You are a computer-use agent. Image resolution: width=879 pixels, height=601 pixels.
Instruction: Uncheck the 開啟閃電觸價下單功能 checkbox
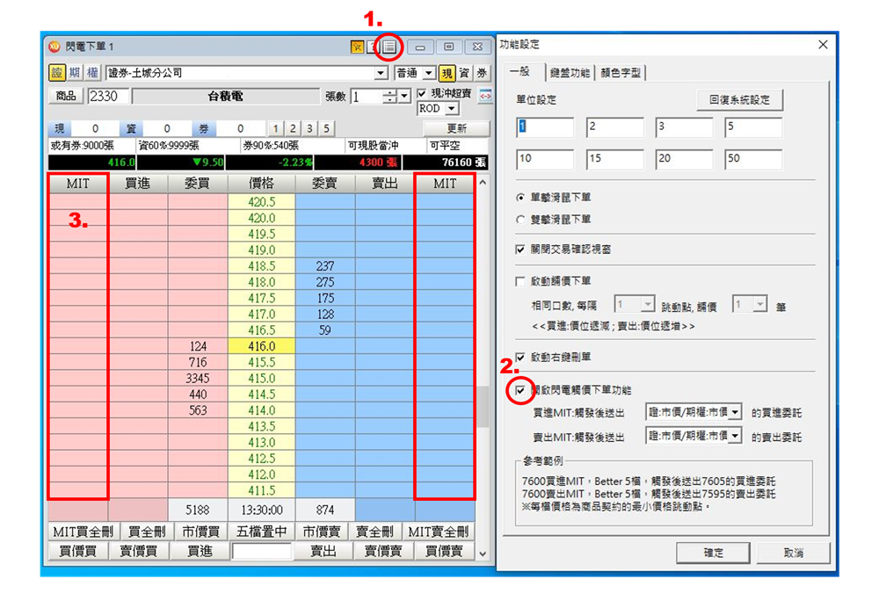point(520,389)
